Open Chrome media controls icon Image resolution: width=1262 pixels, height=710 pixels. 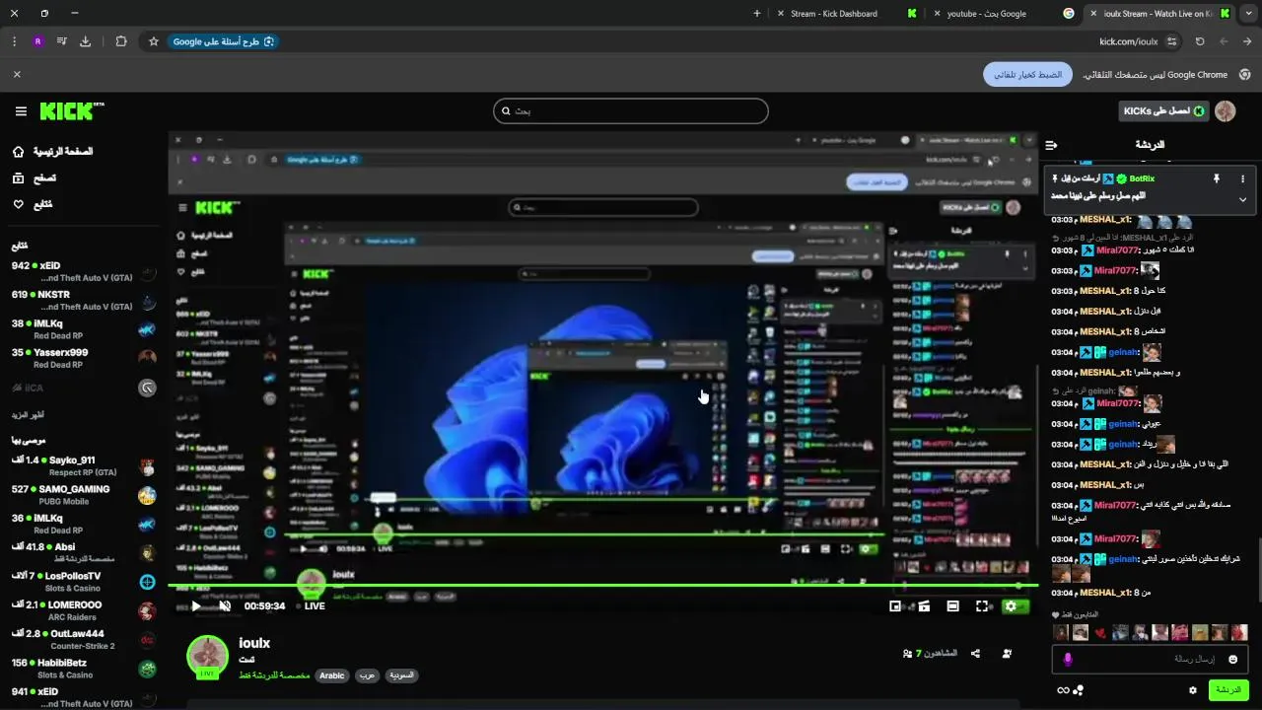[61, 41]
